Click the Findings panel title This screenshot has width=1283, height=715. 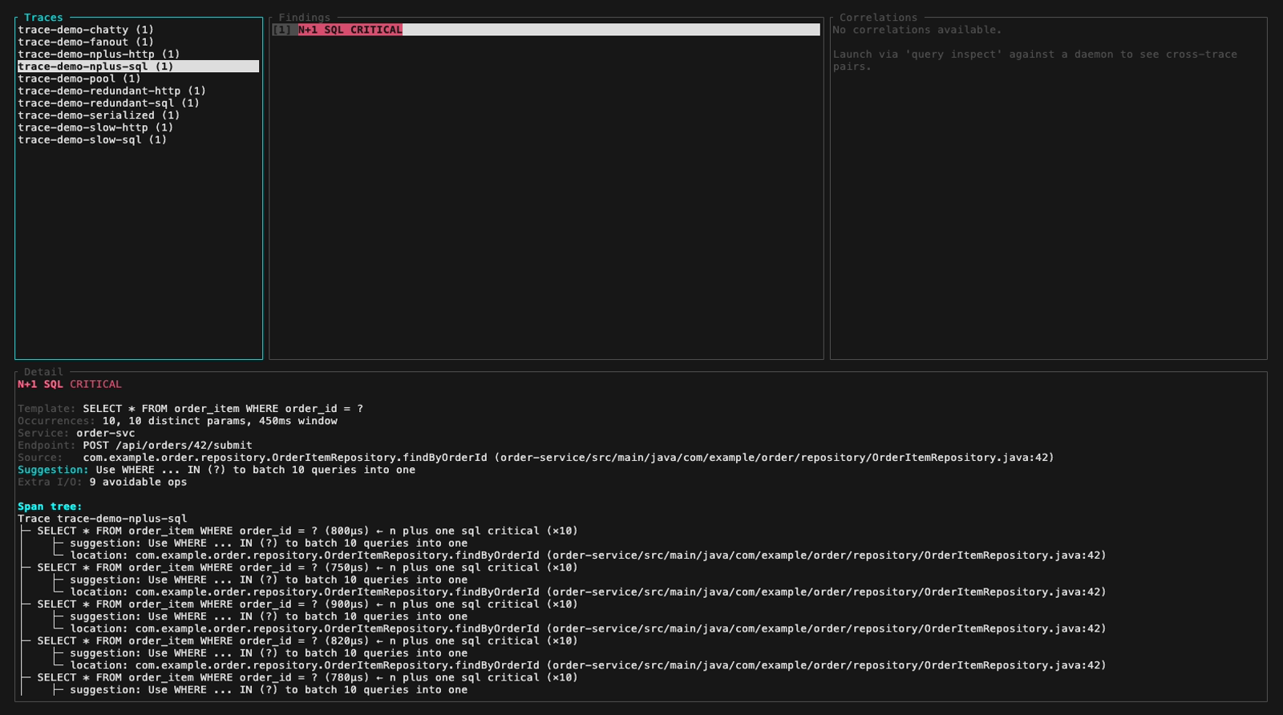tap(304, 18)
